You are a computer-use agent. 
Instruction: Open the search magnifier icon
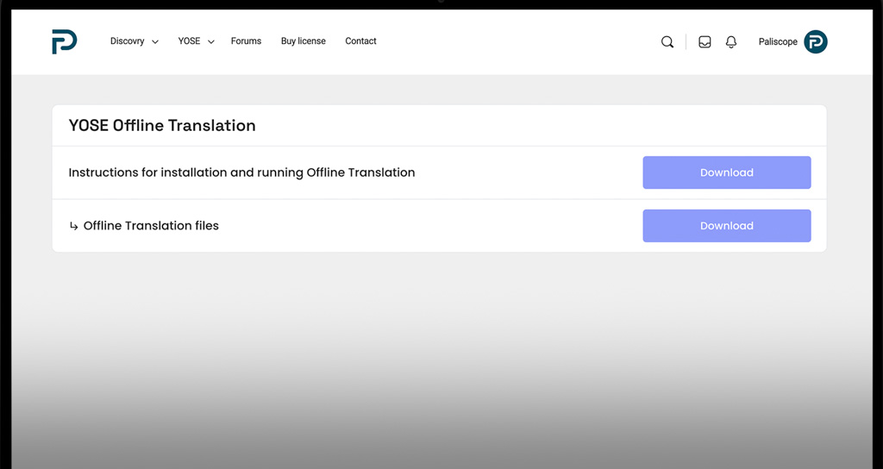click(667, 41)
